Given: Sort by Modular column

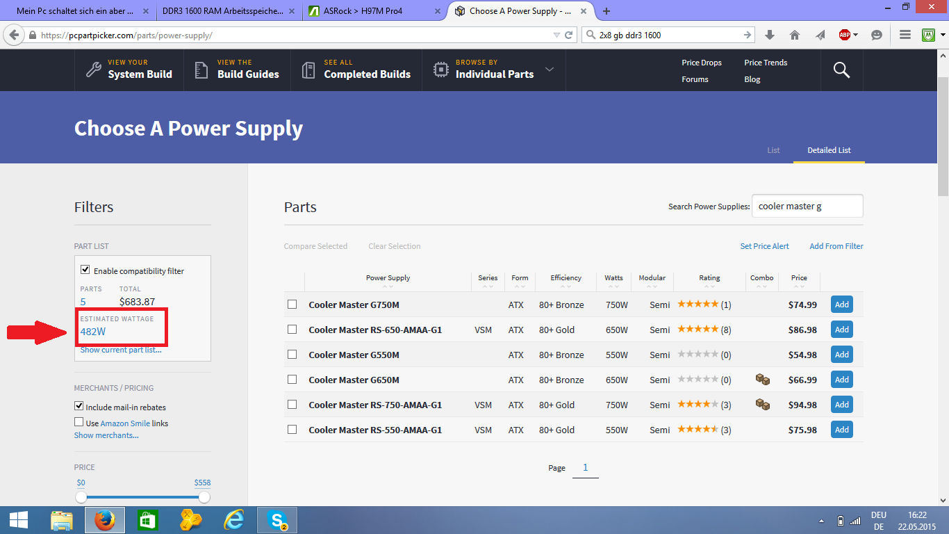Looking at the screenshot, I should (652, 278).
